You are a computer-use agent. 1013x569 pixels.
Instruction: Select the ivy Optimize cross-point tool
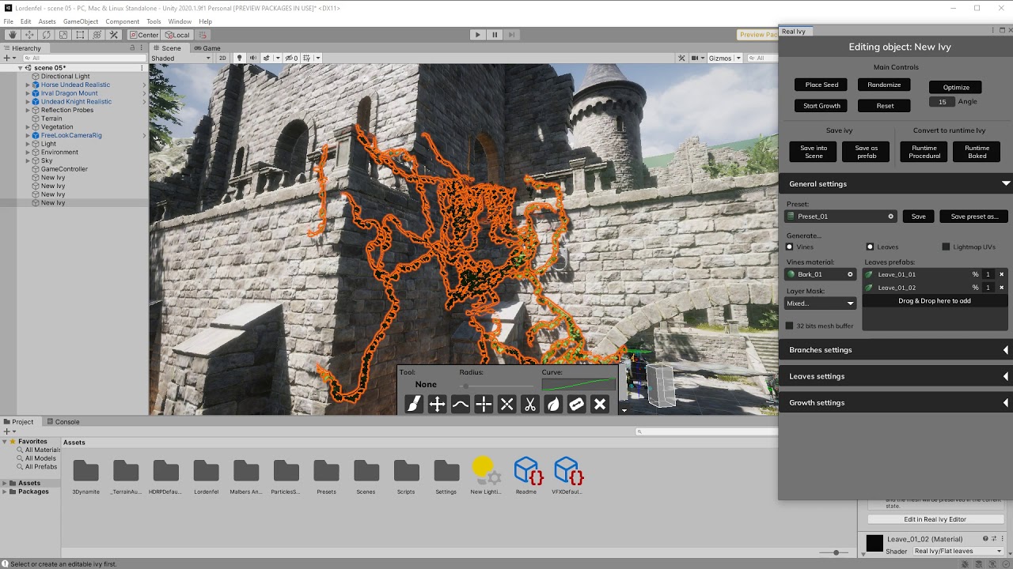[x=507, y=405]
